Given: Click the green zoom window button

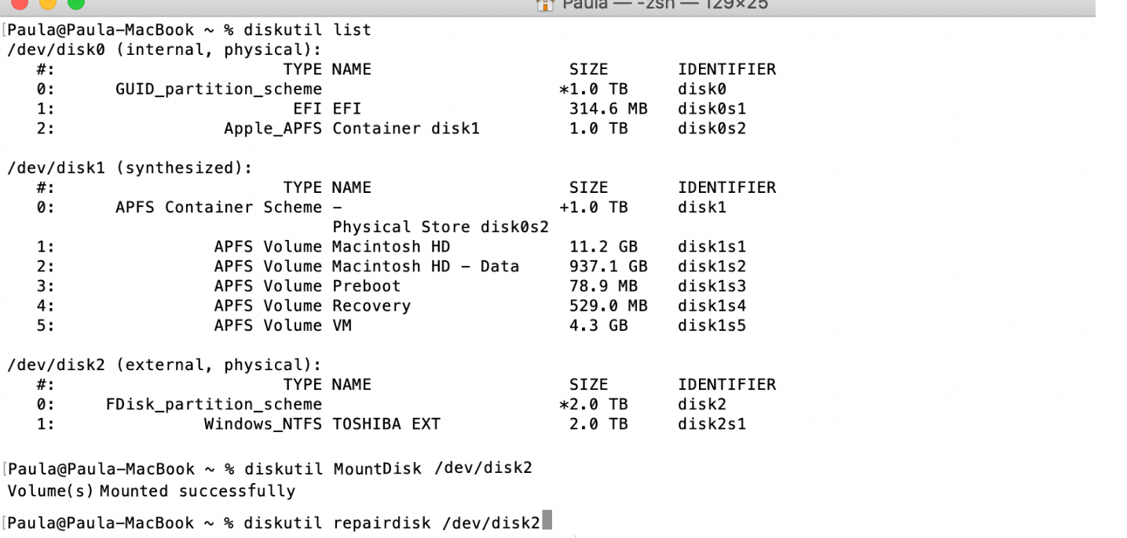Looking at the screenshot, I should 76,3.
